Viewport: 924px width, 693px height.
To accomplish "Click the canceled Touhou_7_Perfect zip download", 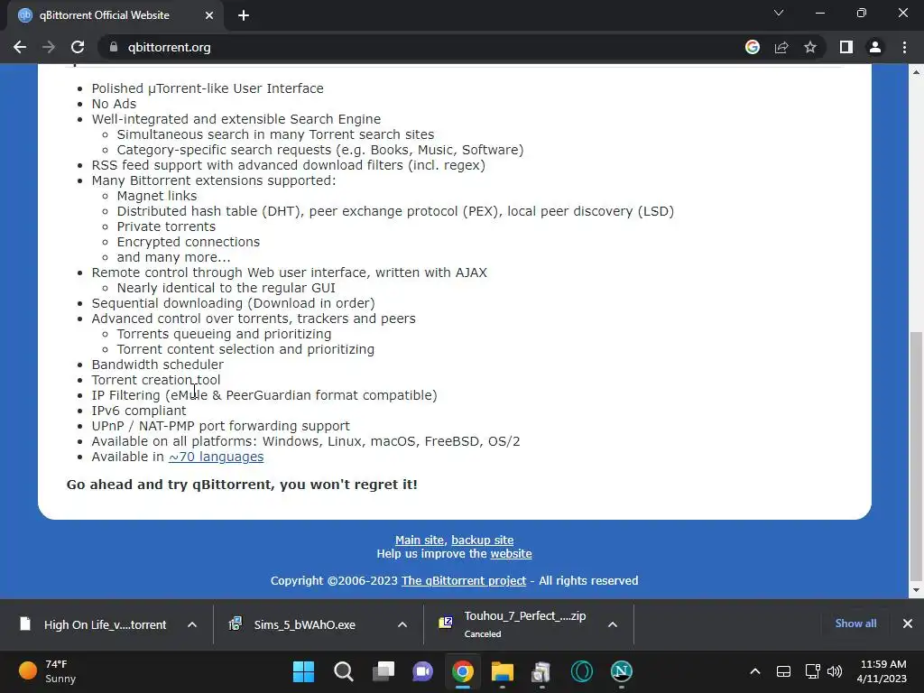I will click(x=513, y=624).
